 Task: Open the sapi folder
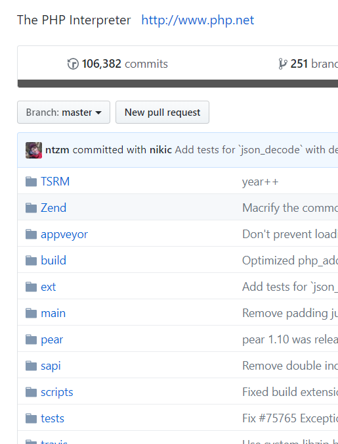pos(51,366)
